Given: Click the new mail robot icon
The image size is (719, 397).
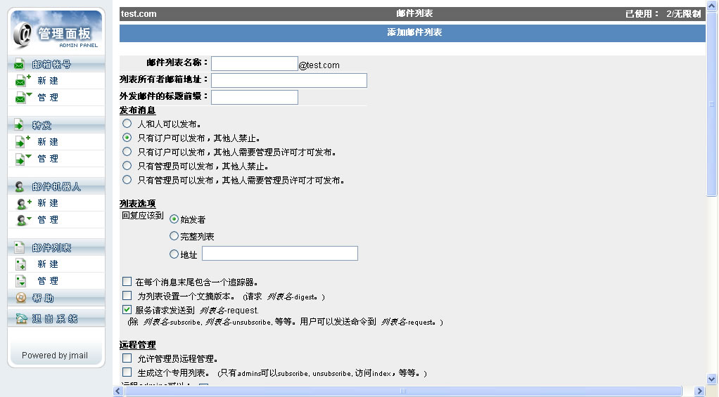Looking at the screenshot, I should point(24,203).
